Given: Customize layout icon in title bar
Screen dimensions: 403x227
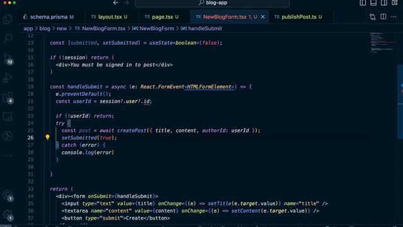Looking at the screenshot, I should tap(395, 3).
